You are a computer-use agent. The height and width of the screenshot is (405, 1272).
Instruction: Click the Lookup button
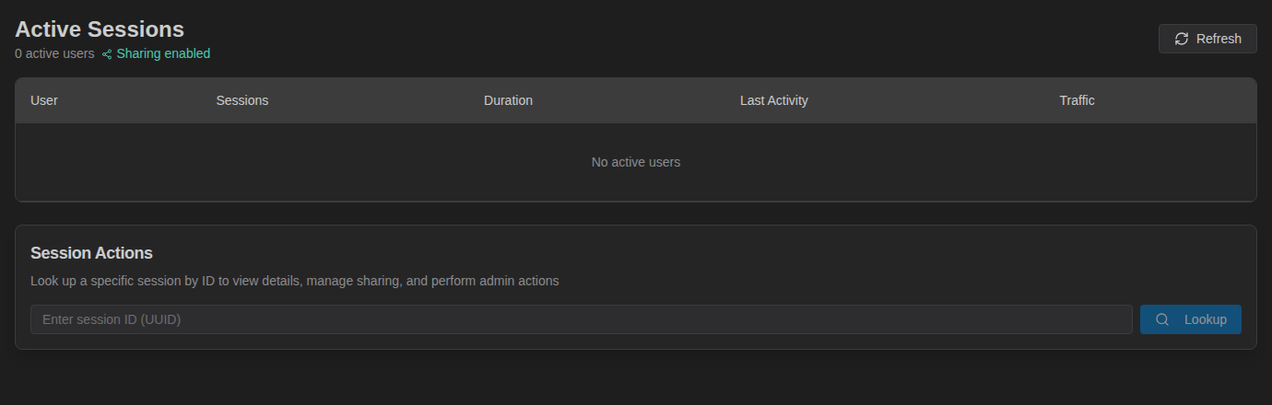[x=1191, y=319]
